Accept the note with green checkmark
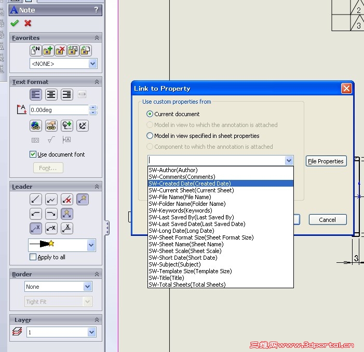This screenshot has width=364, height=352. 15,23
